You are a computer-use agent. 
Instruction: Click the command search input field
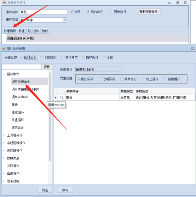click(x=22, y=67)
